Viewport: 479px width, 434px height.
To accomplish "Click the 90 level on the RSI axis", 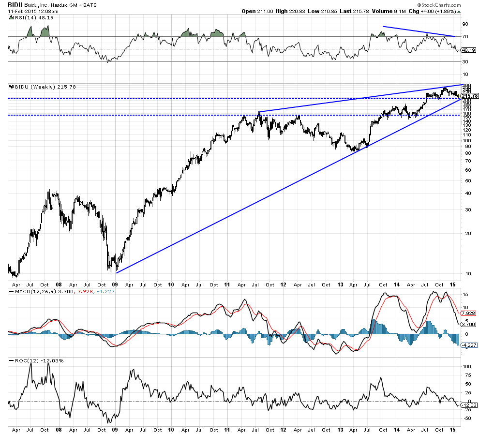I will point(465,24).
